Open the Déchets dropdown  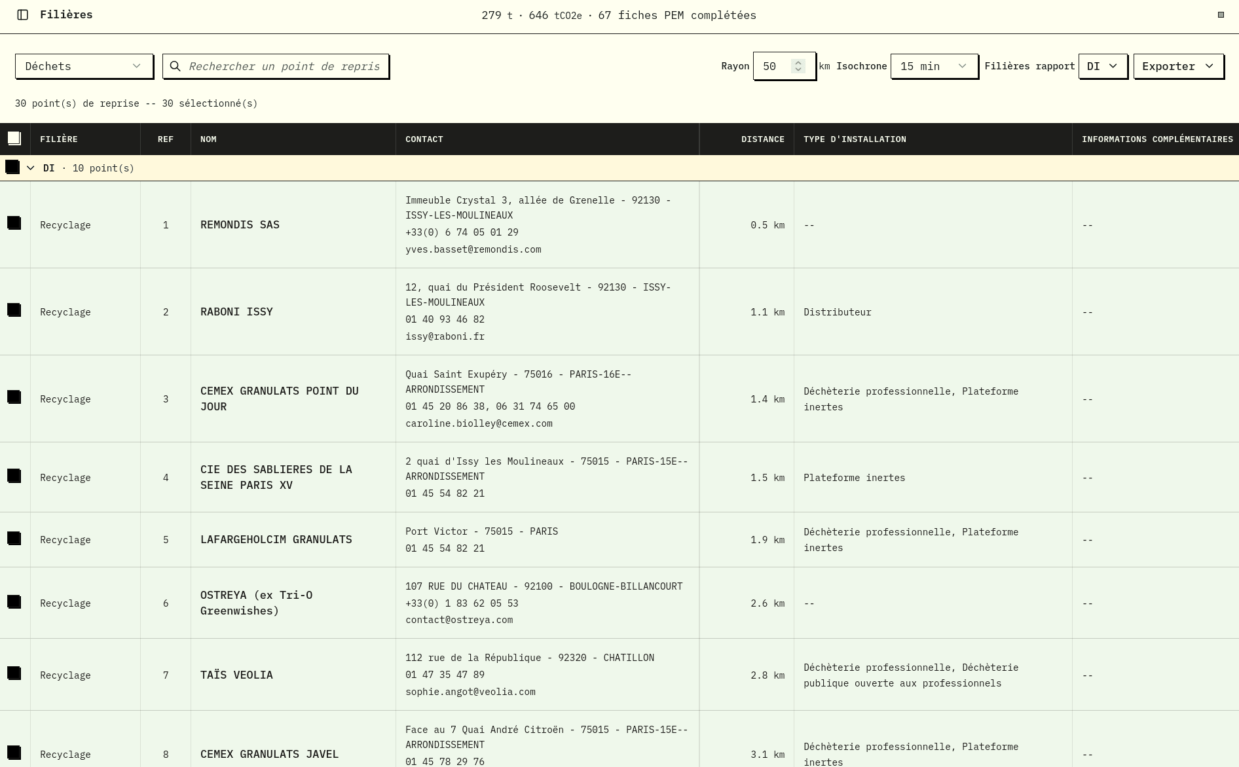tap(84, 66)
